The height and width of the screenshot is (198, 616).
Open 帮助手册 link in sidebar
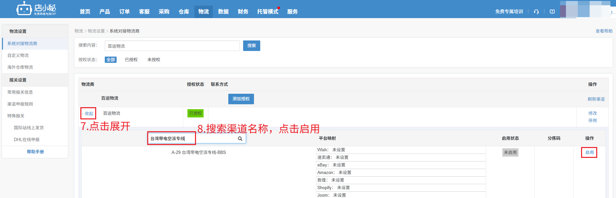point(35,152)
